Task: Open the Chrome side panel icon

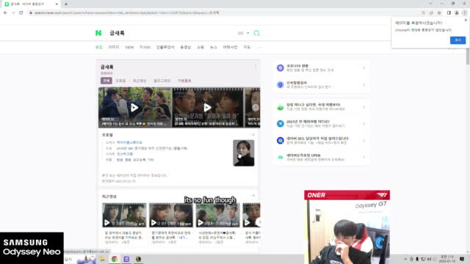Action: (x=449, y=13)
